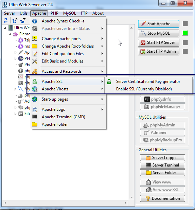Open Edit Basic and Modules submenu
Viewport: 195px width, 210px height.
click(68, 61)
